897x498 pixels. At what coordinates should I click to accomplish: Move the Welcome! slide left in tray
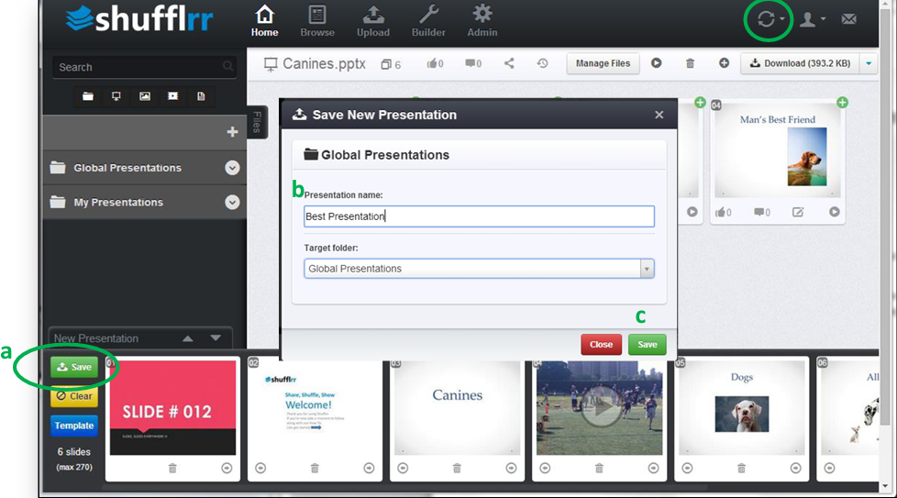click(x=260, y=469)
